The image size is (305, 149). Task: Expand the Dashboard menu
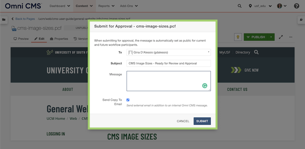[x=60, y=6]
